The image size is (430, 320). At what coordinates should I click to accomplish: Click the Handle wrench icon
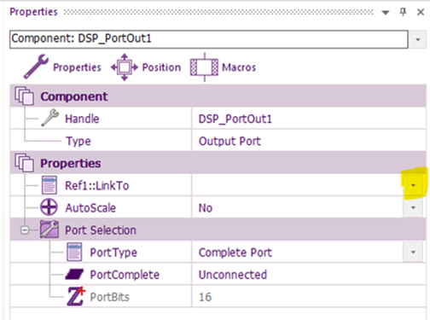point(49,118)
